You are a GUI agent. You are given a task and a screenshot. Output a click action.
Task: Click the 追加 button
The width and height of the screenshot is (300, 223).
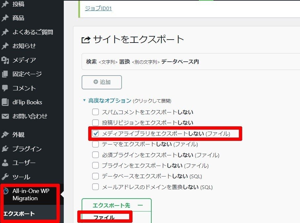click(x=101, y=82)
